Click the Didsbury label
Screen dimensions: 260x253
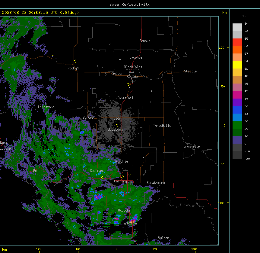pyautogui.click(x=116, y=130)
